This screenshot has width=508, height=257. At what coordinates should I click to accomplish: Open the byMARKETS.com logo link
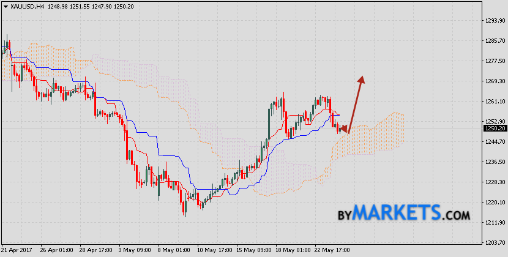[x=403, y=214]
